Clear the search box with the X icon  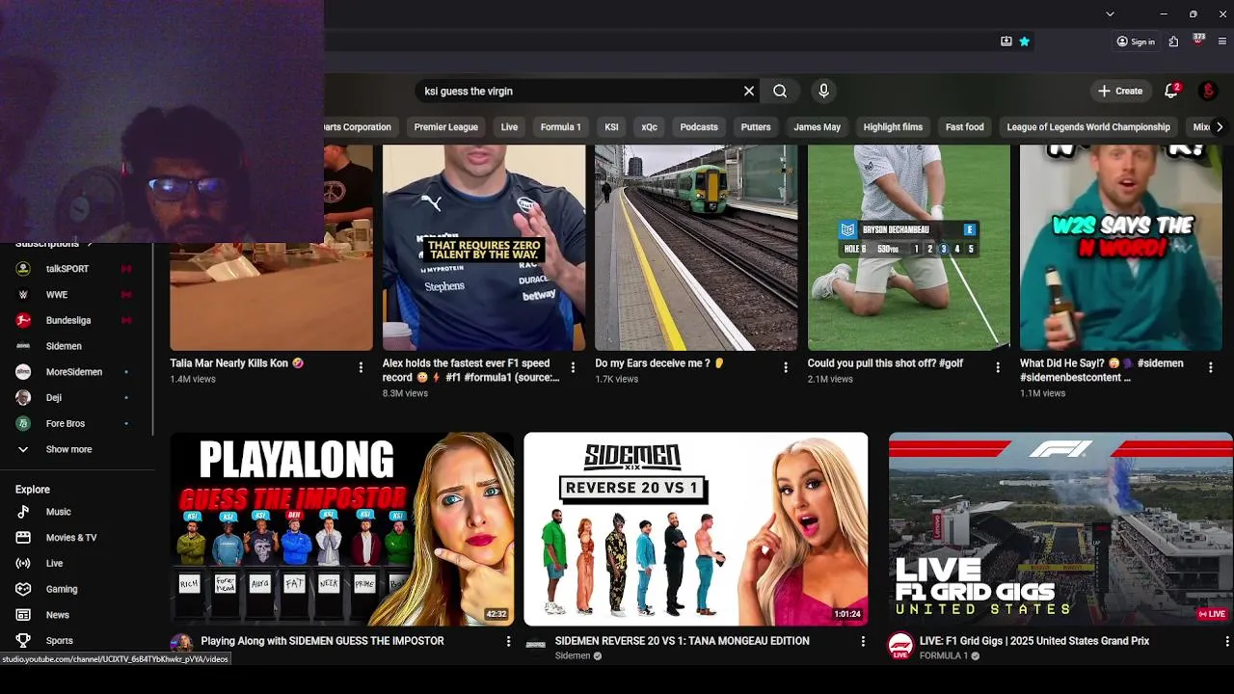tap(749, 91)
